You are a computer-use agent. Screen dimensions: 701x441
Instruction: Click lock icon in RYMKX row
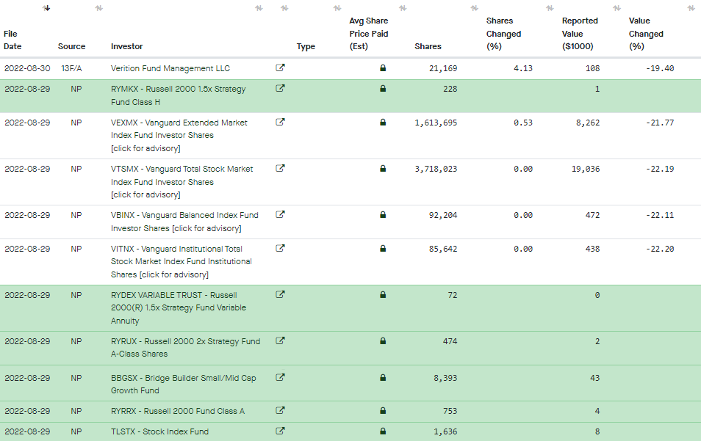tap(383, 88)
